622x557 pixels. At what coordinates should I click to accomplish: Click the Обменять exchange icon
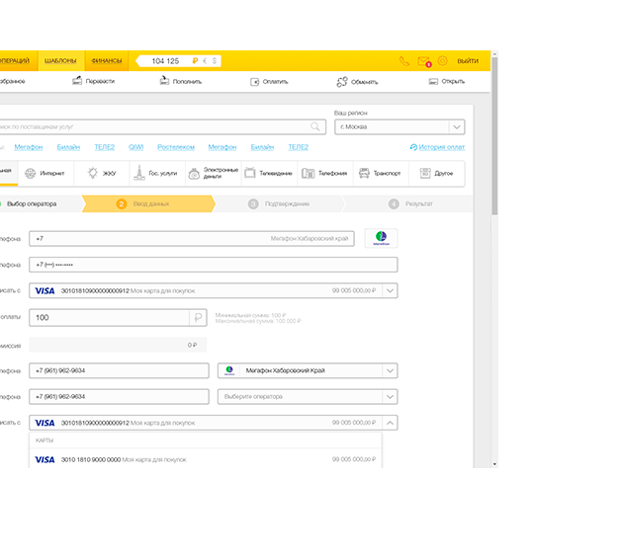click(342, 81)
